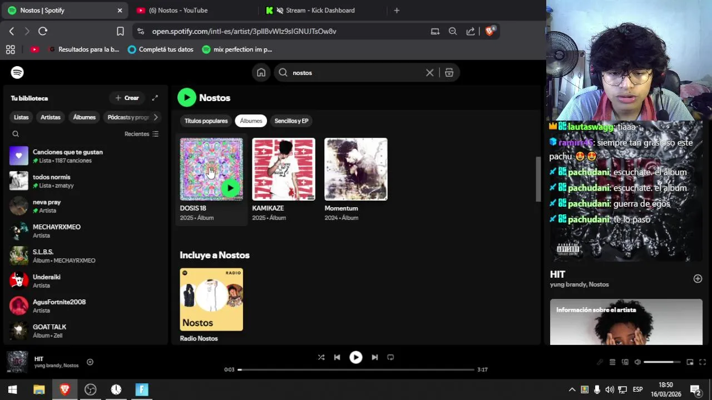Play the DOSIS 18 album via green button
The image size is (712, 400).
point(230,188)
